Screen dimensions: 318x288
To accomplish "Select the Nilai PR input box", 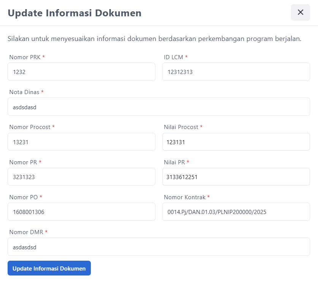I will coord(236,177).
